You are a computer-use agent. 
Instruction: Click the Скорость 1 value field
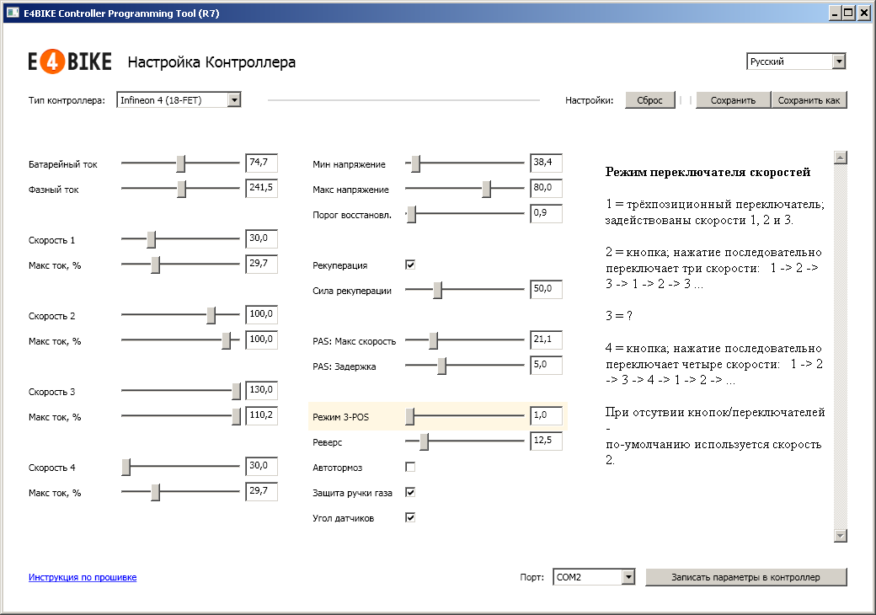click(261, 239)
